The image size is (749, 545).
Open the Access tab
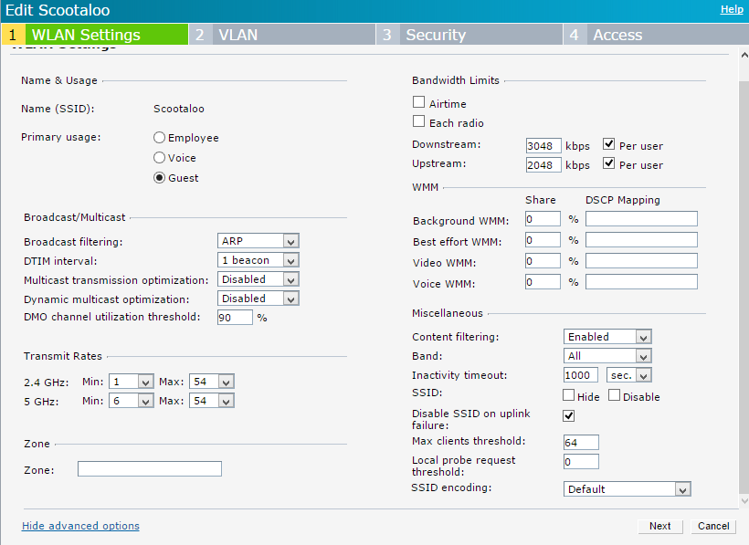click(657, 35)
